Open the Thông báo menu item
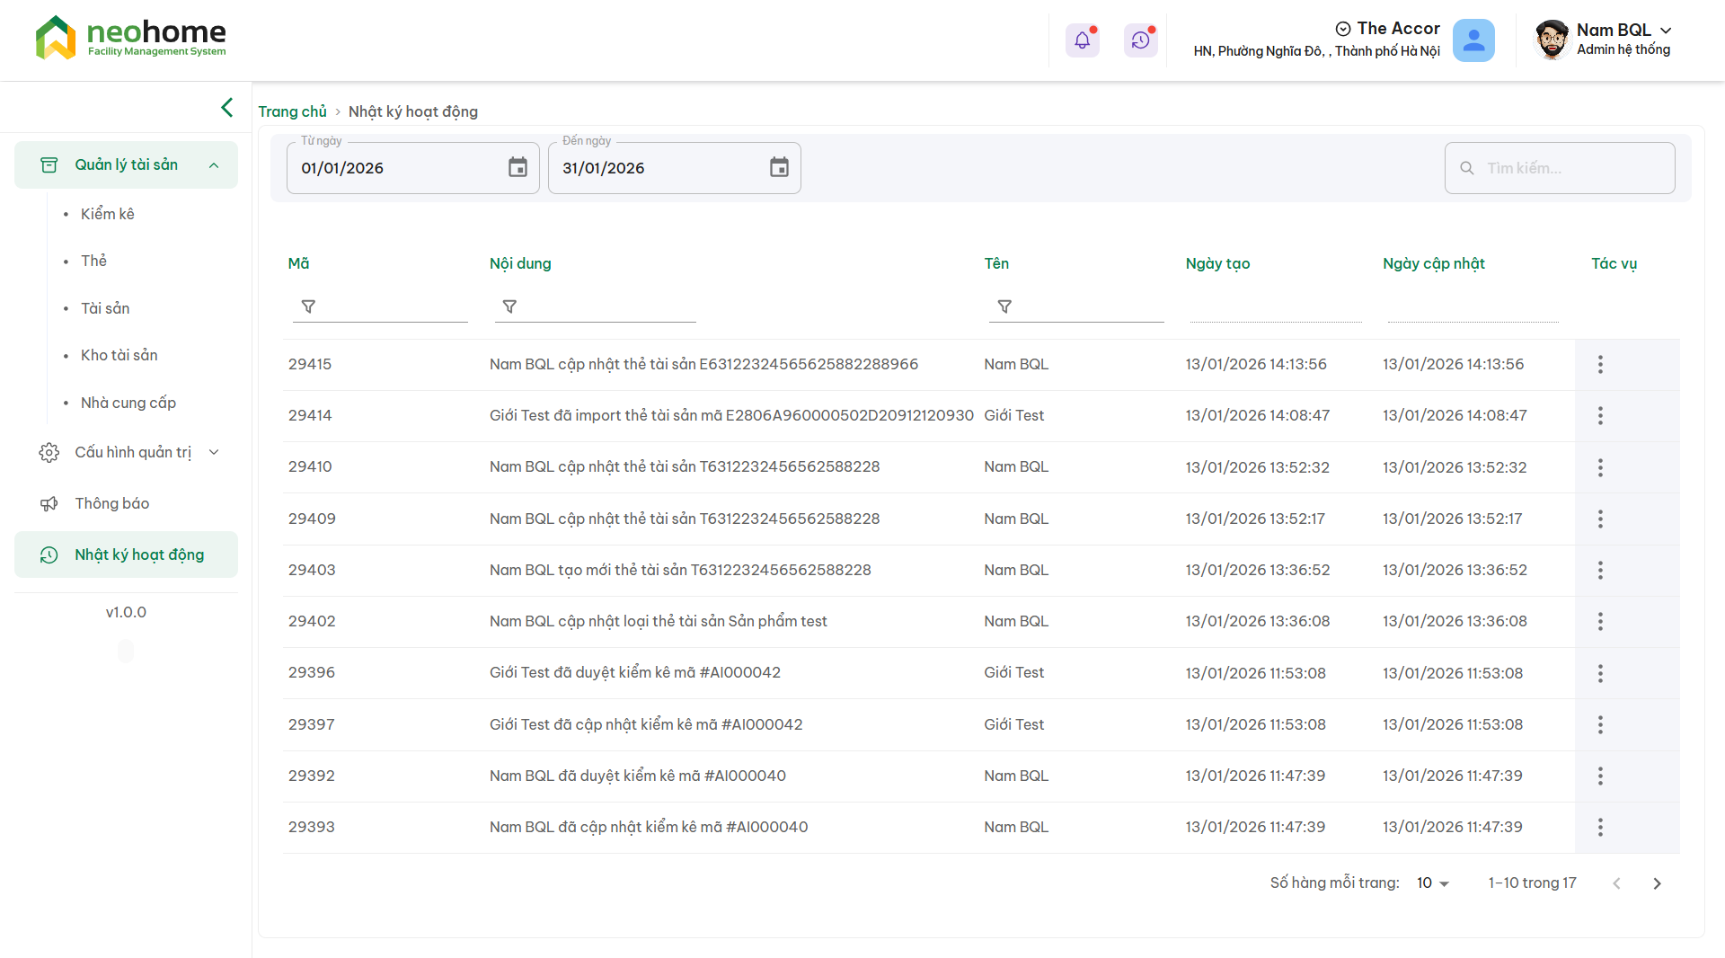The height and width of the screenshot is (958, 1725). [111, 503]
